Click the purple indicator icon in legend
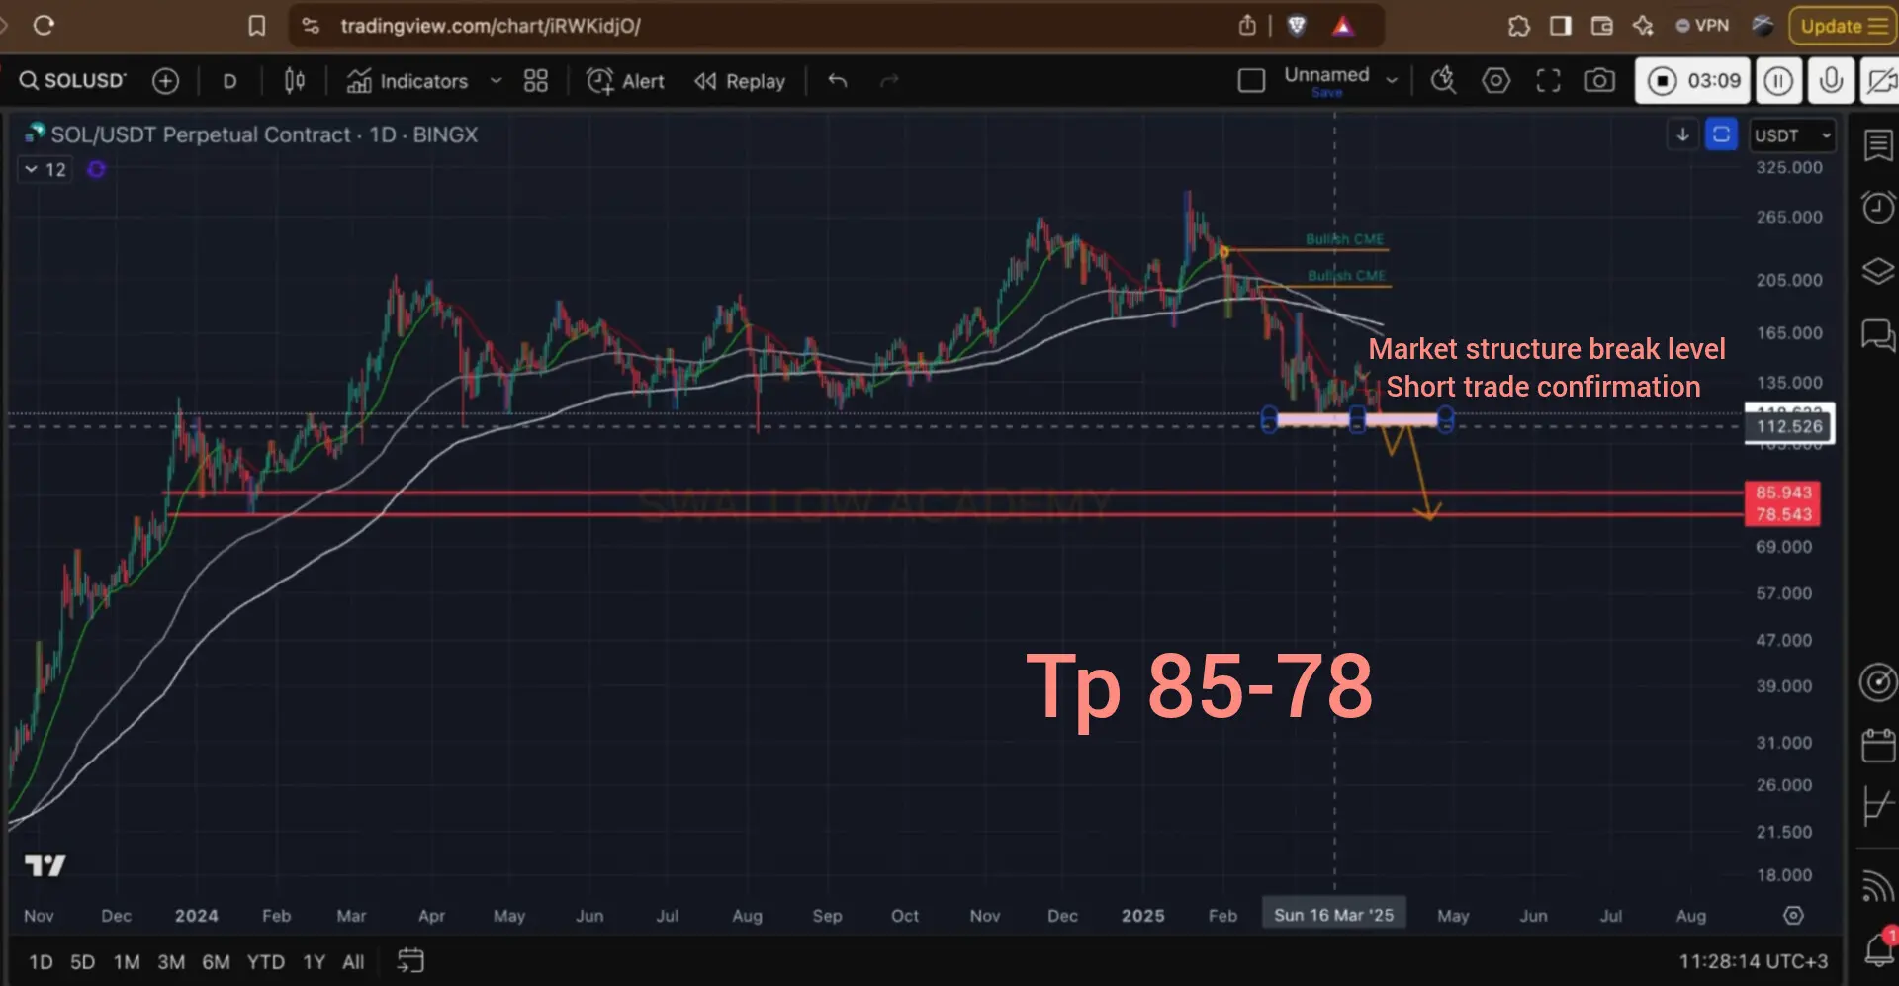1899x986 pixels. [96, 170]
